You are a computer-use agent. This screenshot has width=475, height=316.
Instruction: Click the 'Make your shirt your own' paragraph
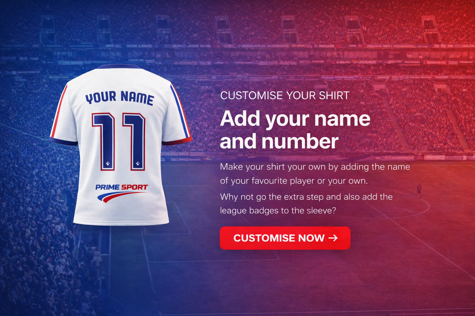coord(315,174)
